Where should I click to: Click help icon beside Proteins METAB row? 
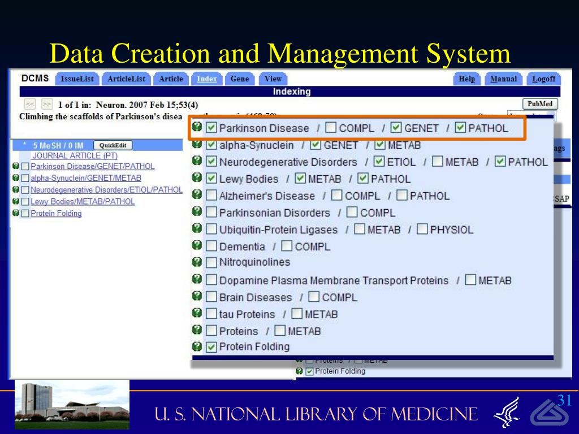(197, 329)
